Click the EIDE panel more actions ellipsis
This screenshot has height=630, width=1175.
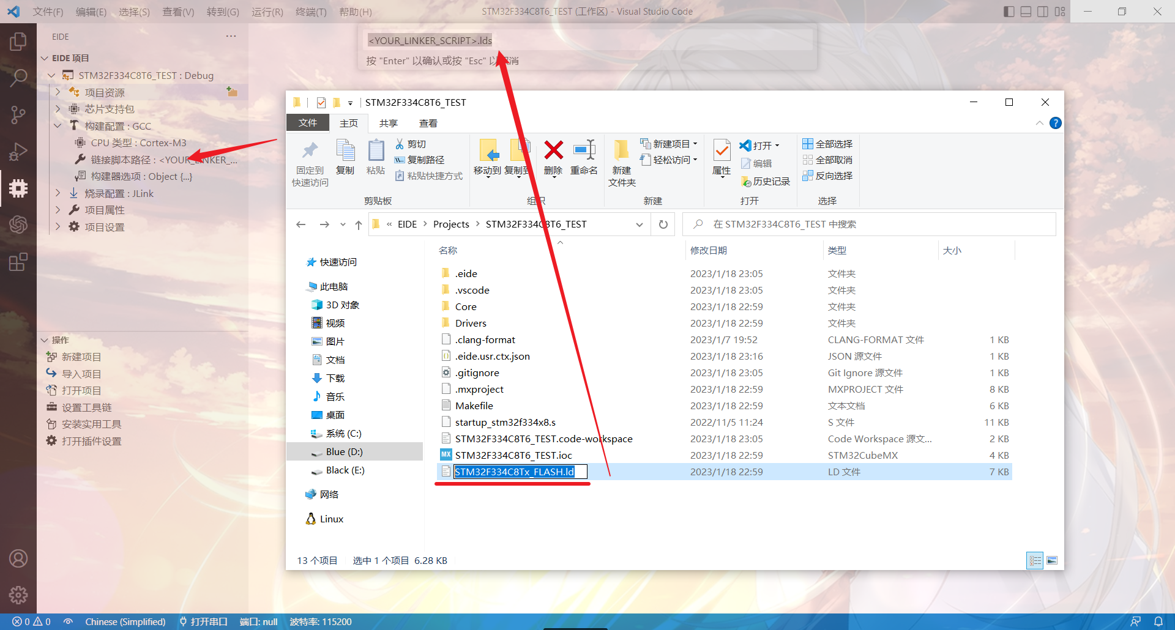[231, 36]
